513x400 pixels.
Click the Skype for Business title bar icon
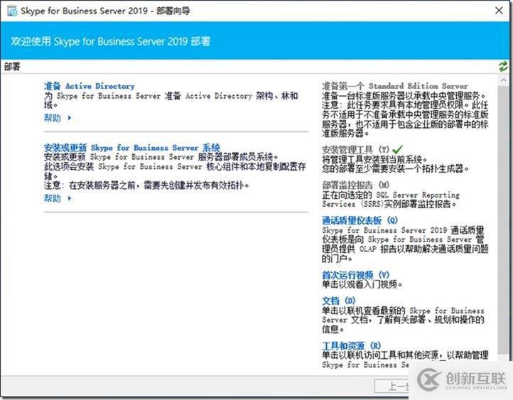coord(12,11)
